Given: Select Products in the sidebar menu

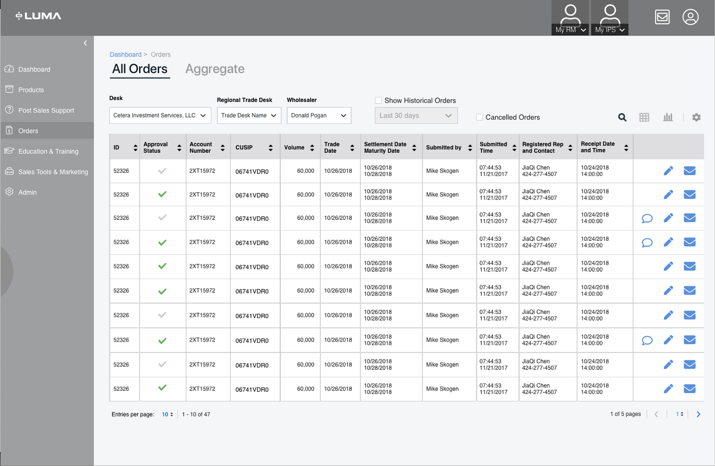Looking at the screenshot, I should point(31,90).
